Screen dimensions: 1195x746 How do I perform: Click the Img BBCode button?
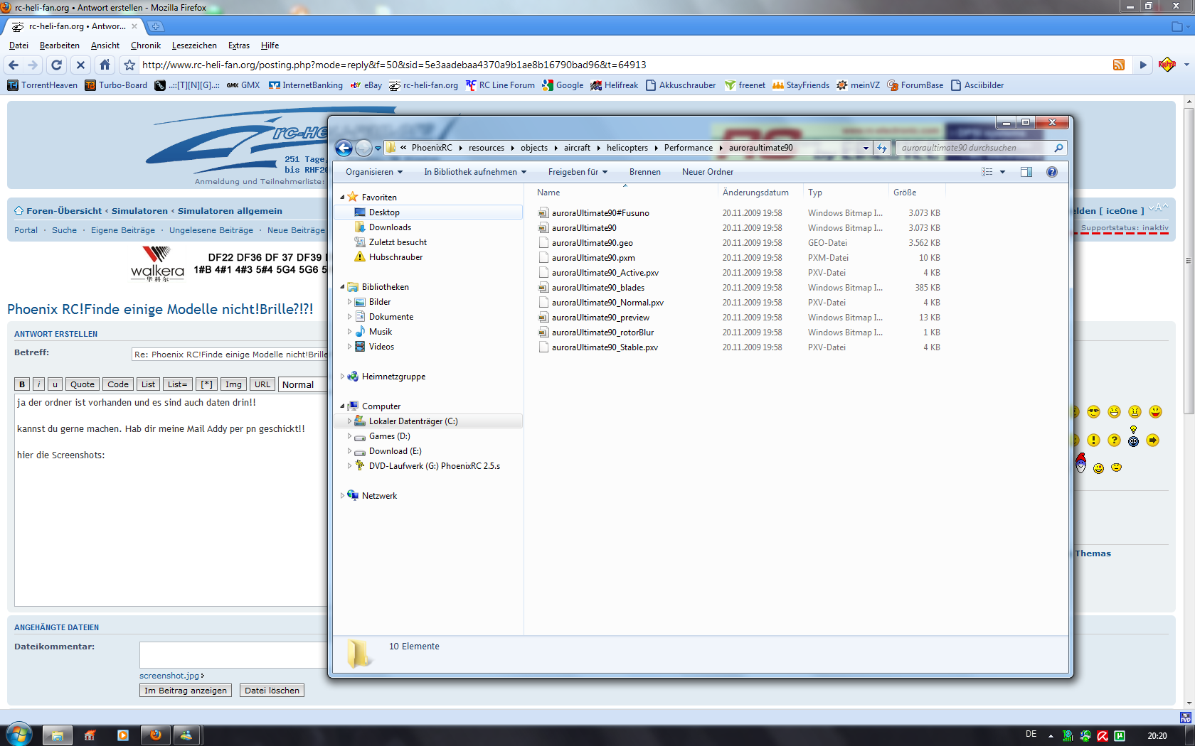[233, 384]
